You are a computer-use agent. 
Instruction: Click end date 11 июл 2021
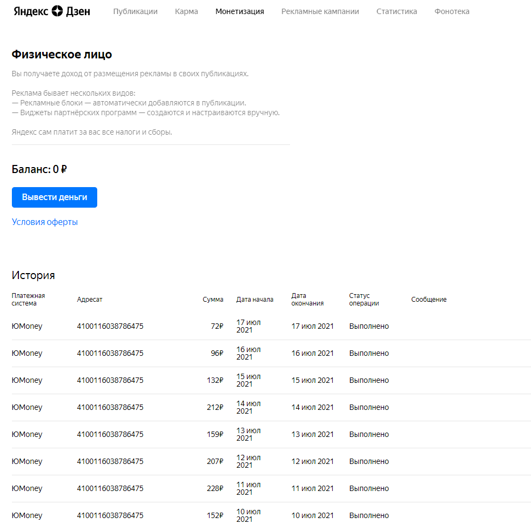pos(313,488)
